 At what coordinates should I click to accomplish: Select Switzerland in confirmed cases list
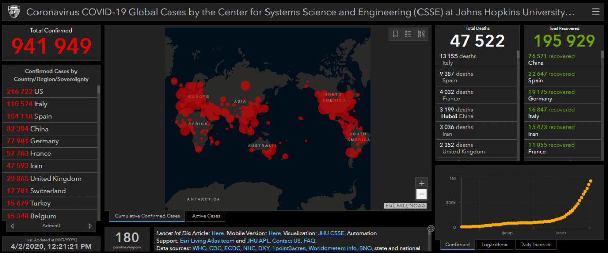tap(50, 191)
